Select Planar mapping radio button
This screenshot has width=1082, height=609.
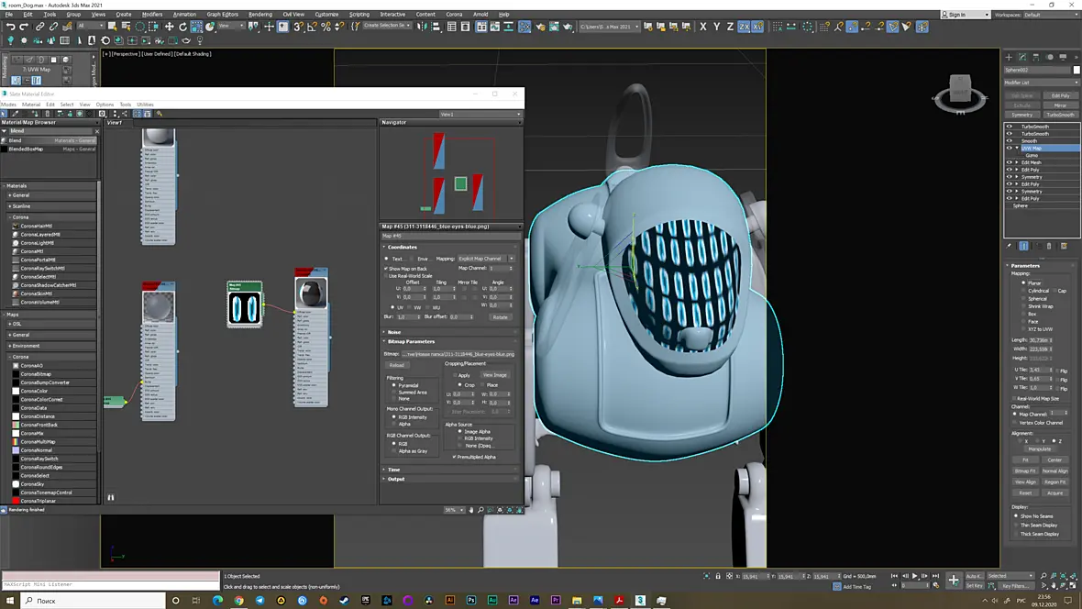coord(1023,282)
